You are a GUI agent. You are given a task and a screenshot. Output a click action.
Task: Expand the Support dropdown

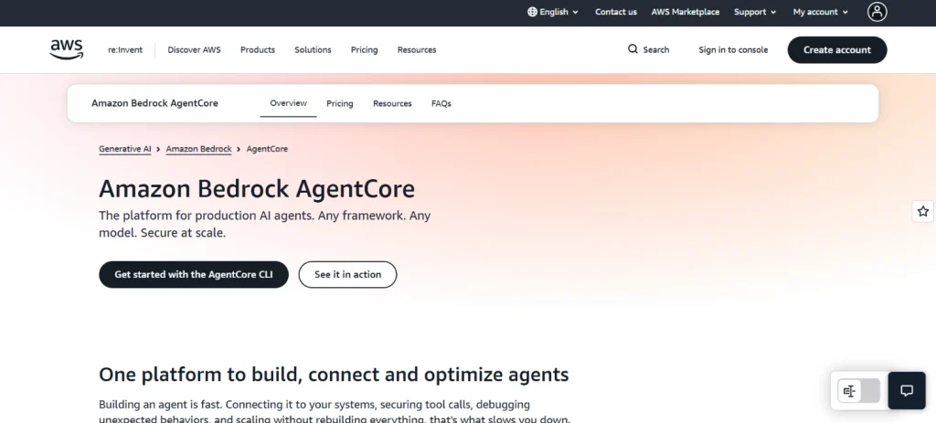click(x=755, y=12)
